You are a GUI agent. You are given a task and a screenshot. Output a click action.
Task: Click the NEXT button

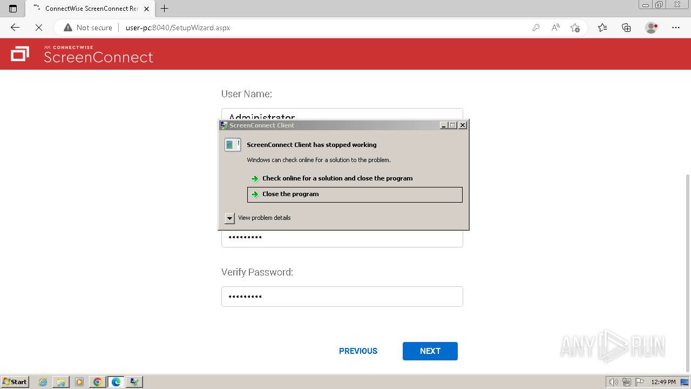coord(430,351)
